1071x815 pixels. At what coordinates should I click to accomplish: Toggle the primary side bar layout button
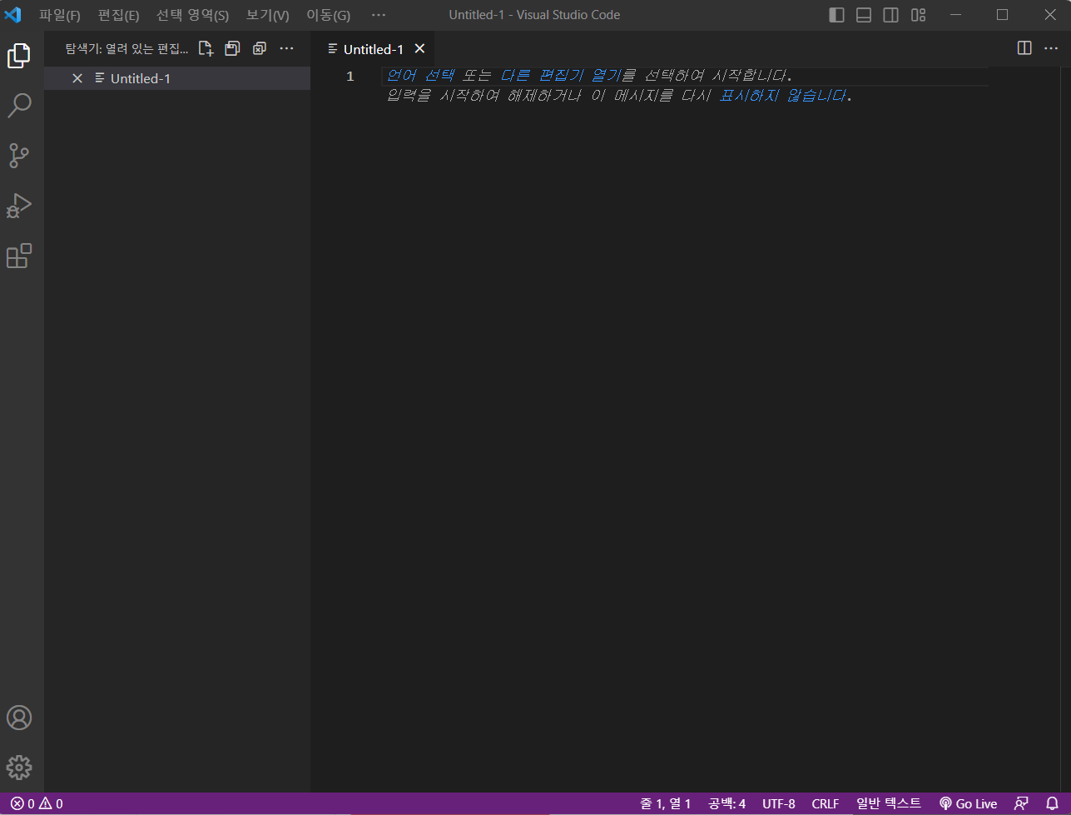837,15
